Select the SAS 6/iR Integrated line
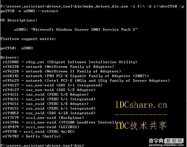187x147 pixels. pyautogui.click(x=49, y=113)
